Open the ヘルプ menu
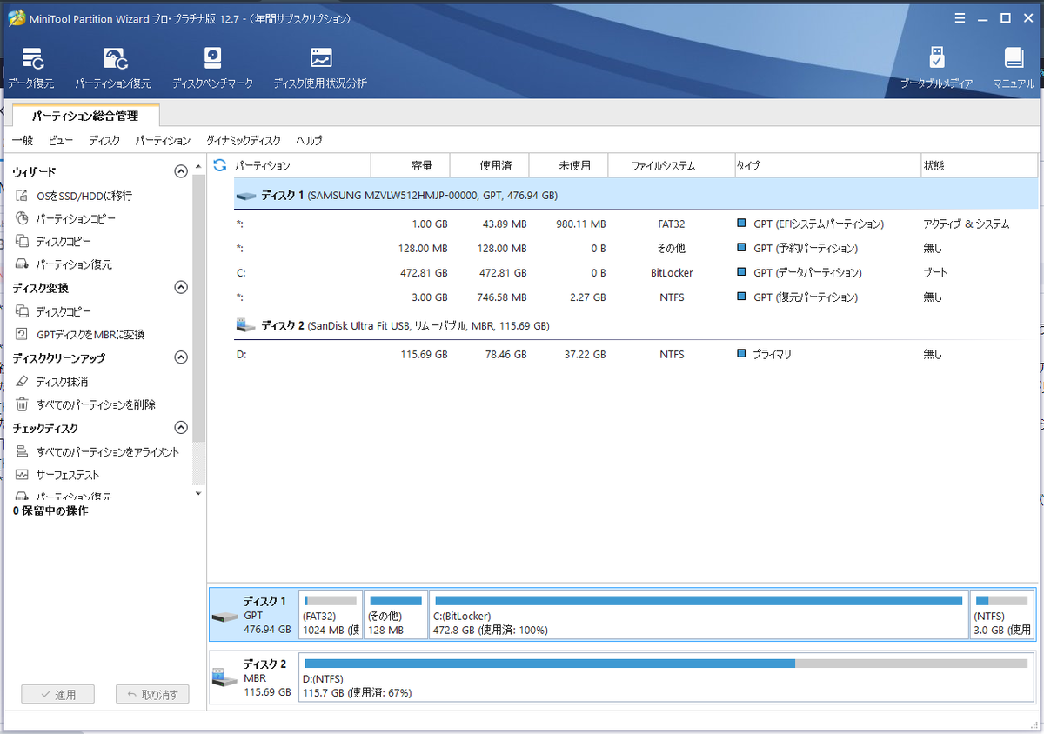This screenshot has height=734, width=1044. pyautogui.click(x=309, y=140)
